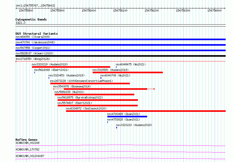Click esv3540978 (Boomsma2014) label
The height and width of the screenshot is (162, 233).
(72, 86)
